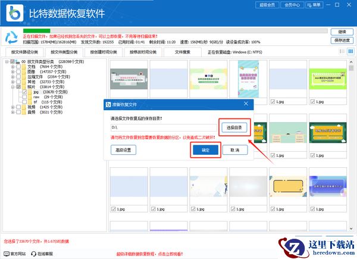Switch to 按创建时间分类 tab
The image size is (357, 259).
click(x=104, y=52)
